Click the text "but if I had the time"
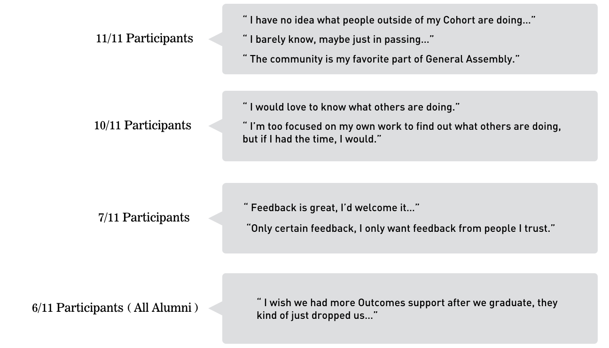 [x=290, y=140]
